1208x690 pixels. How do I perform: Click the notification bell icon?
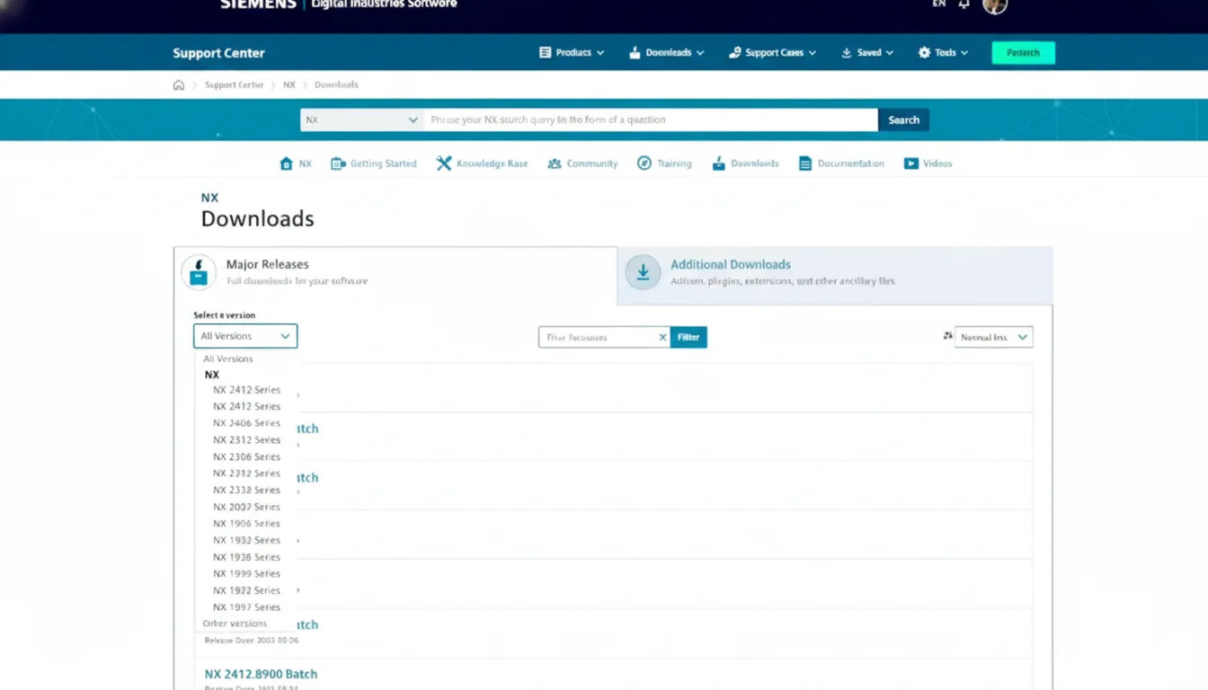tap(964, 4)
